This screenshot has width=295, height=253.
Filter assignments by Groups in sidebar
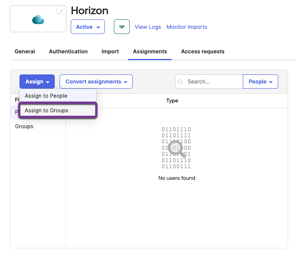(24, 126)
